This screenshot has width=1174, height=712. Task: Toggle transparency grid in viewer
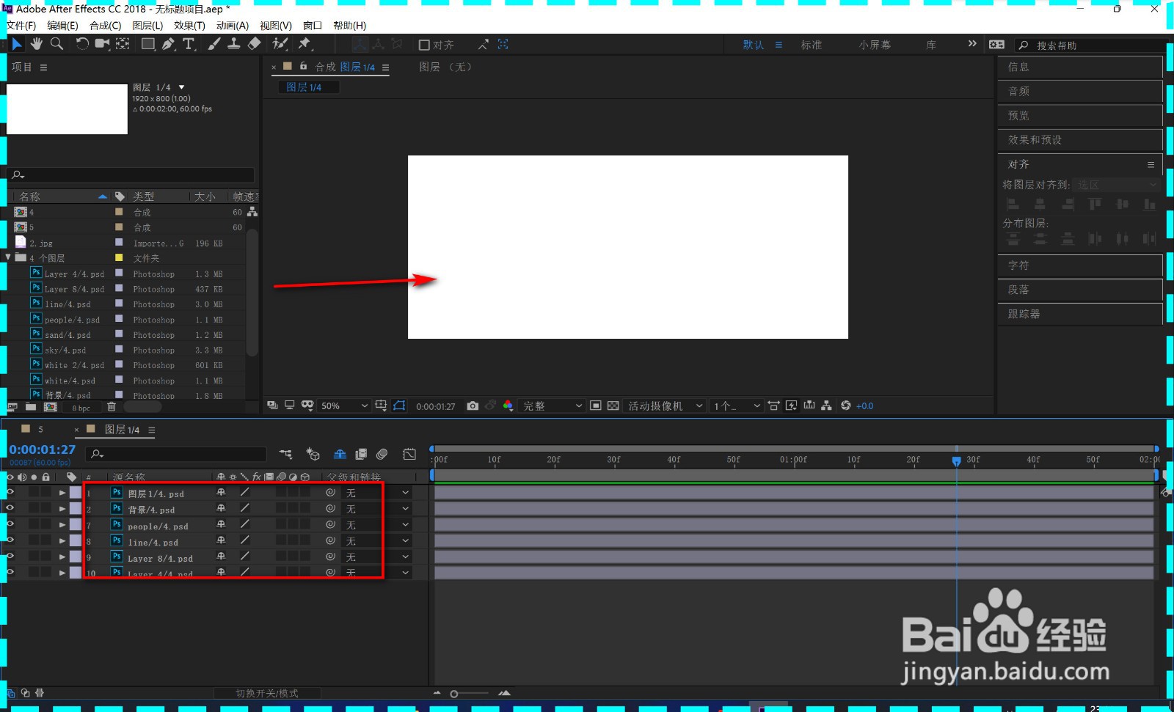click(x=613, y=405)
